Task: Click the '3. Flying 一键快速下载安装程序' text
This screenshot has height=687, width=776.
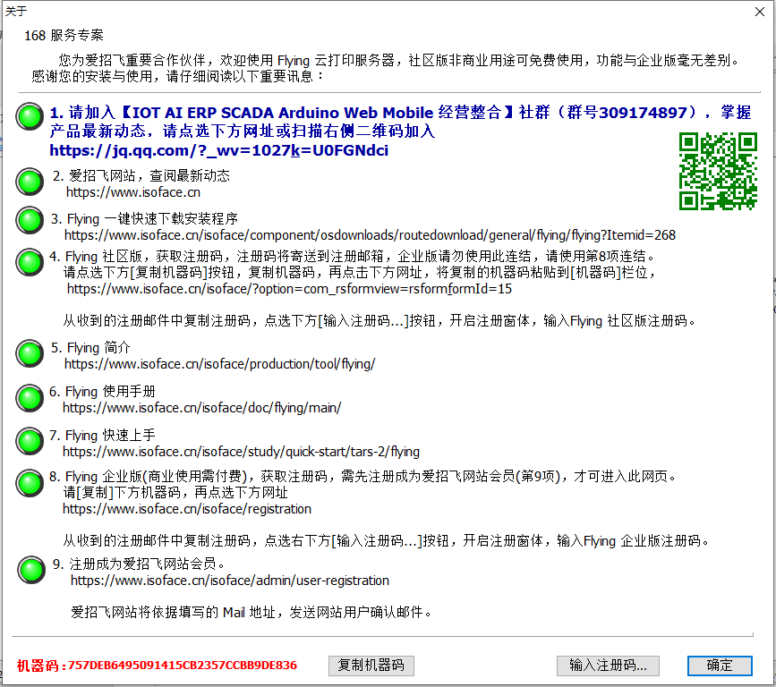Action: click(x=144, y=219)
